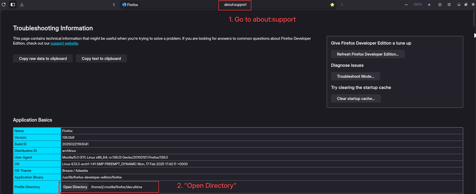Open the hamburger application menu
Screen dimensions: 476x194
click(x=449, y=5)
